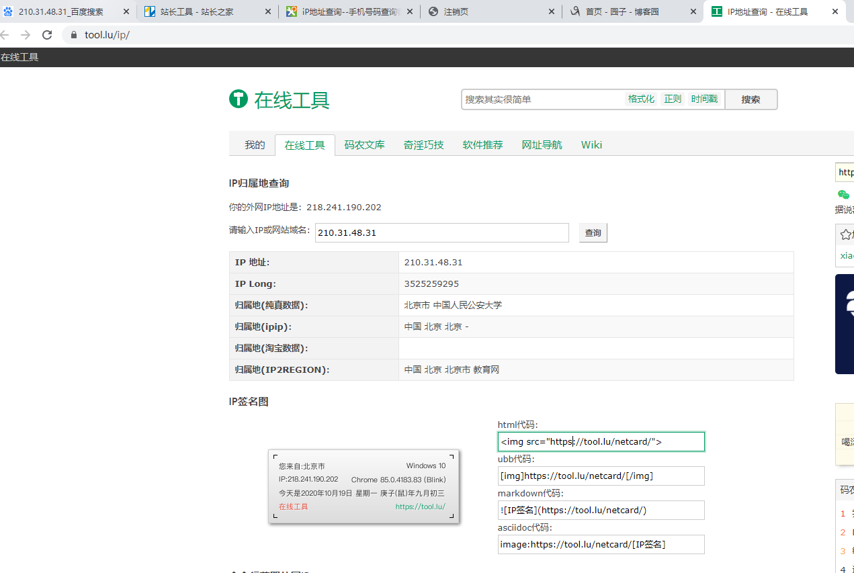The width and height of the screenshot is (854, 573).
Task: Click the green T logo of 在线工具
Action: pyautogui.click(x=239, y=99)
